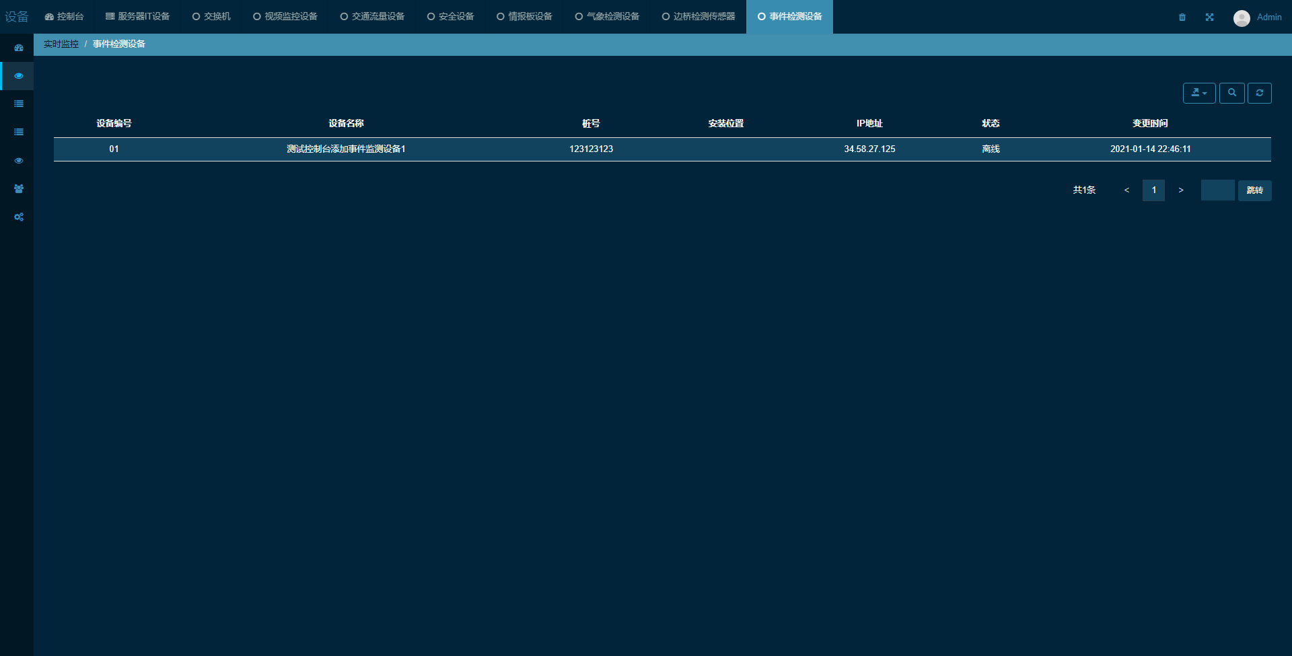Image resolution: width=1292 pixels, height=656 pixels.
Task: Click the Admin username label
Action: pos(1269,17)
